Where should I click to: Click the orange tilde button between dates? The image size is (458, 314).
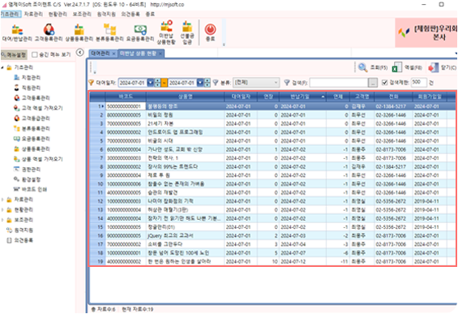point(165,83)
